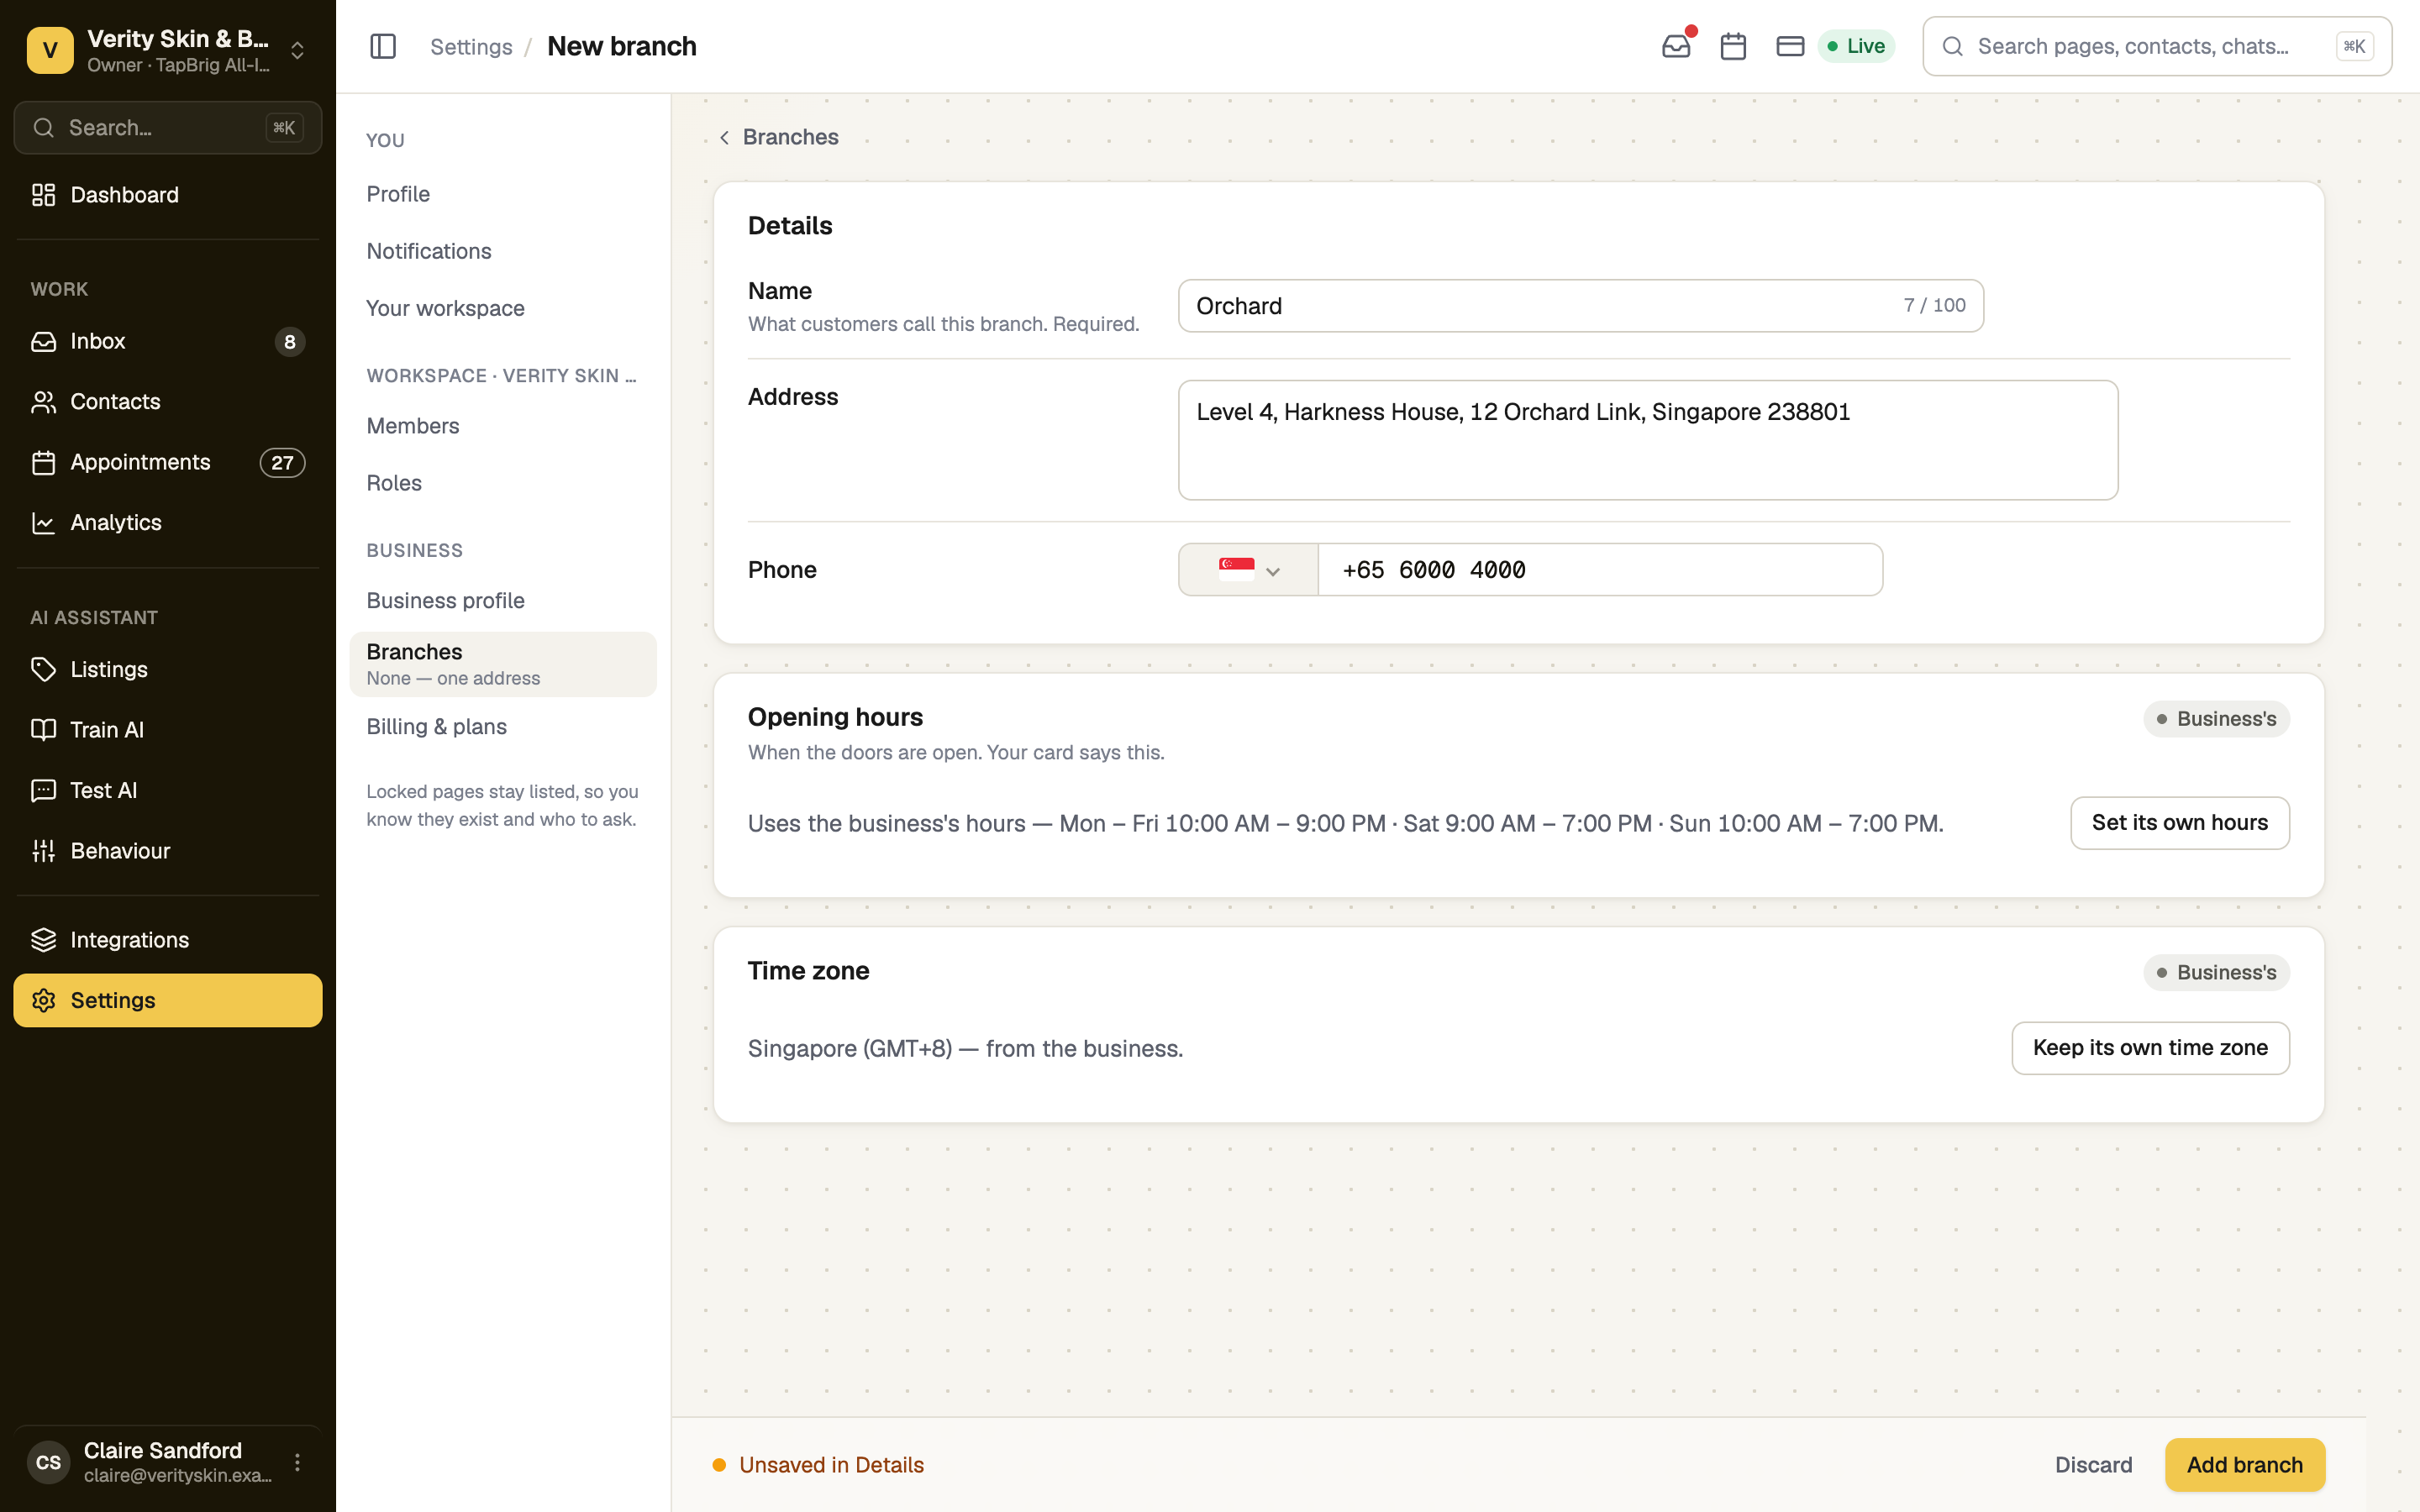Viewport: 2420px width, 1512px height.
Task: Open the inbox tray icon in top bar
Action: (1676, 46)
